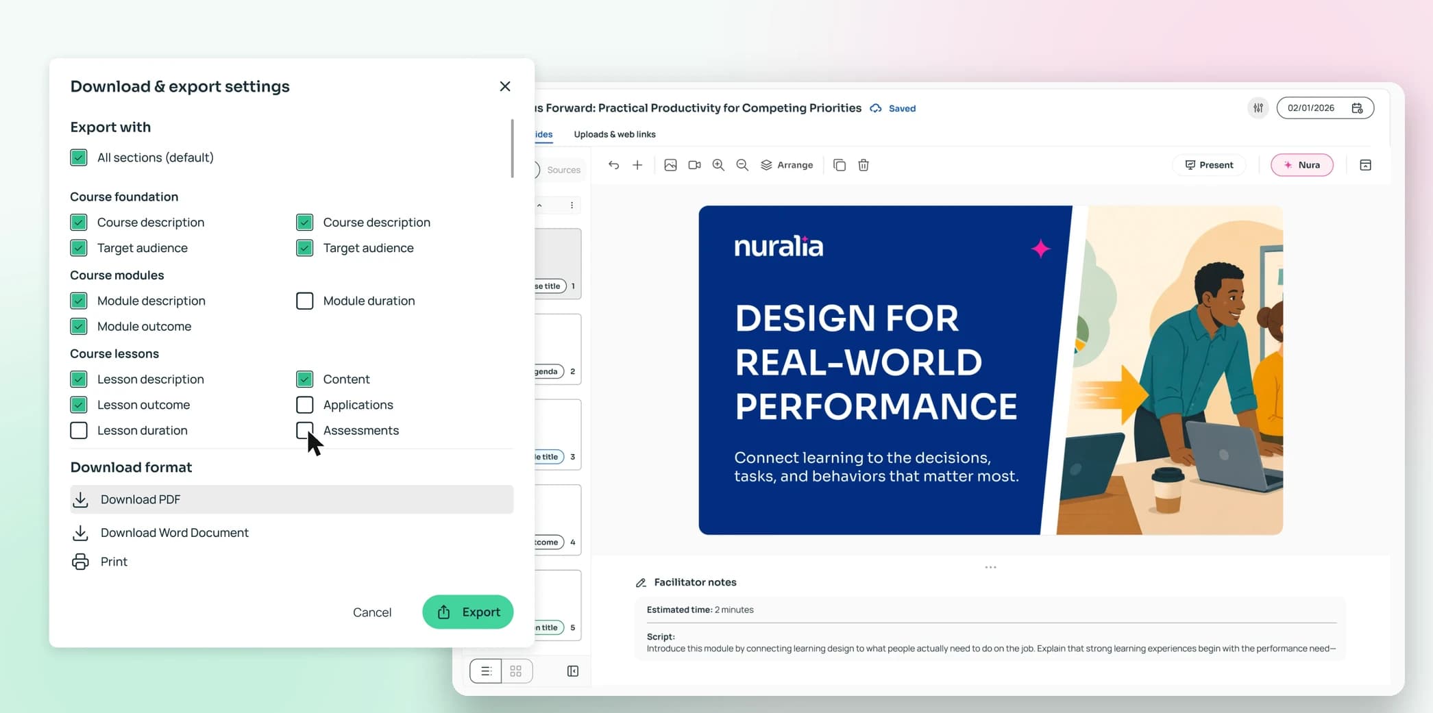This screenshot has height=713, width=1433.
Task: Open the settings sliders icon beside the date
Action: click(1258, 108)
